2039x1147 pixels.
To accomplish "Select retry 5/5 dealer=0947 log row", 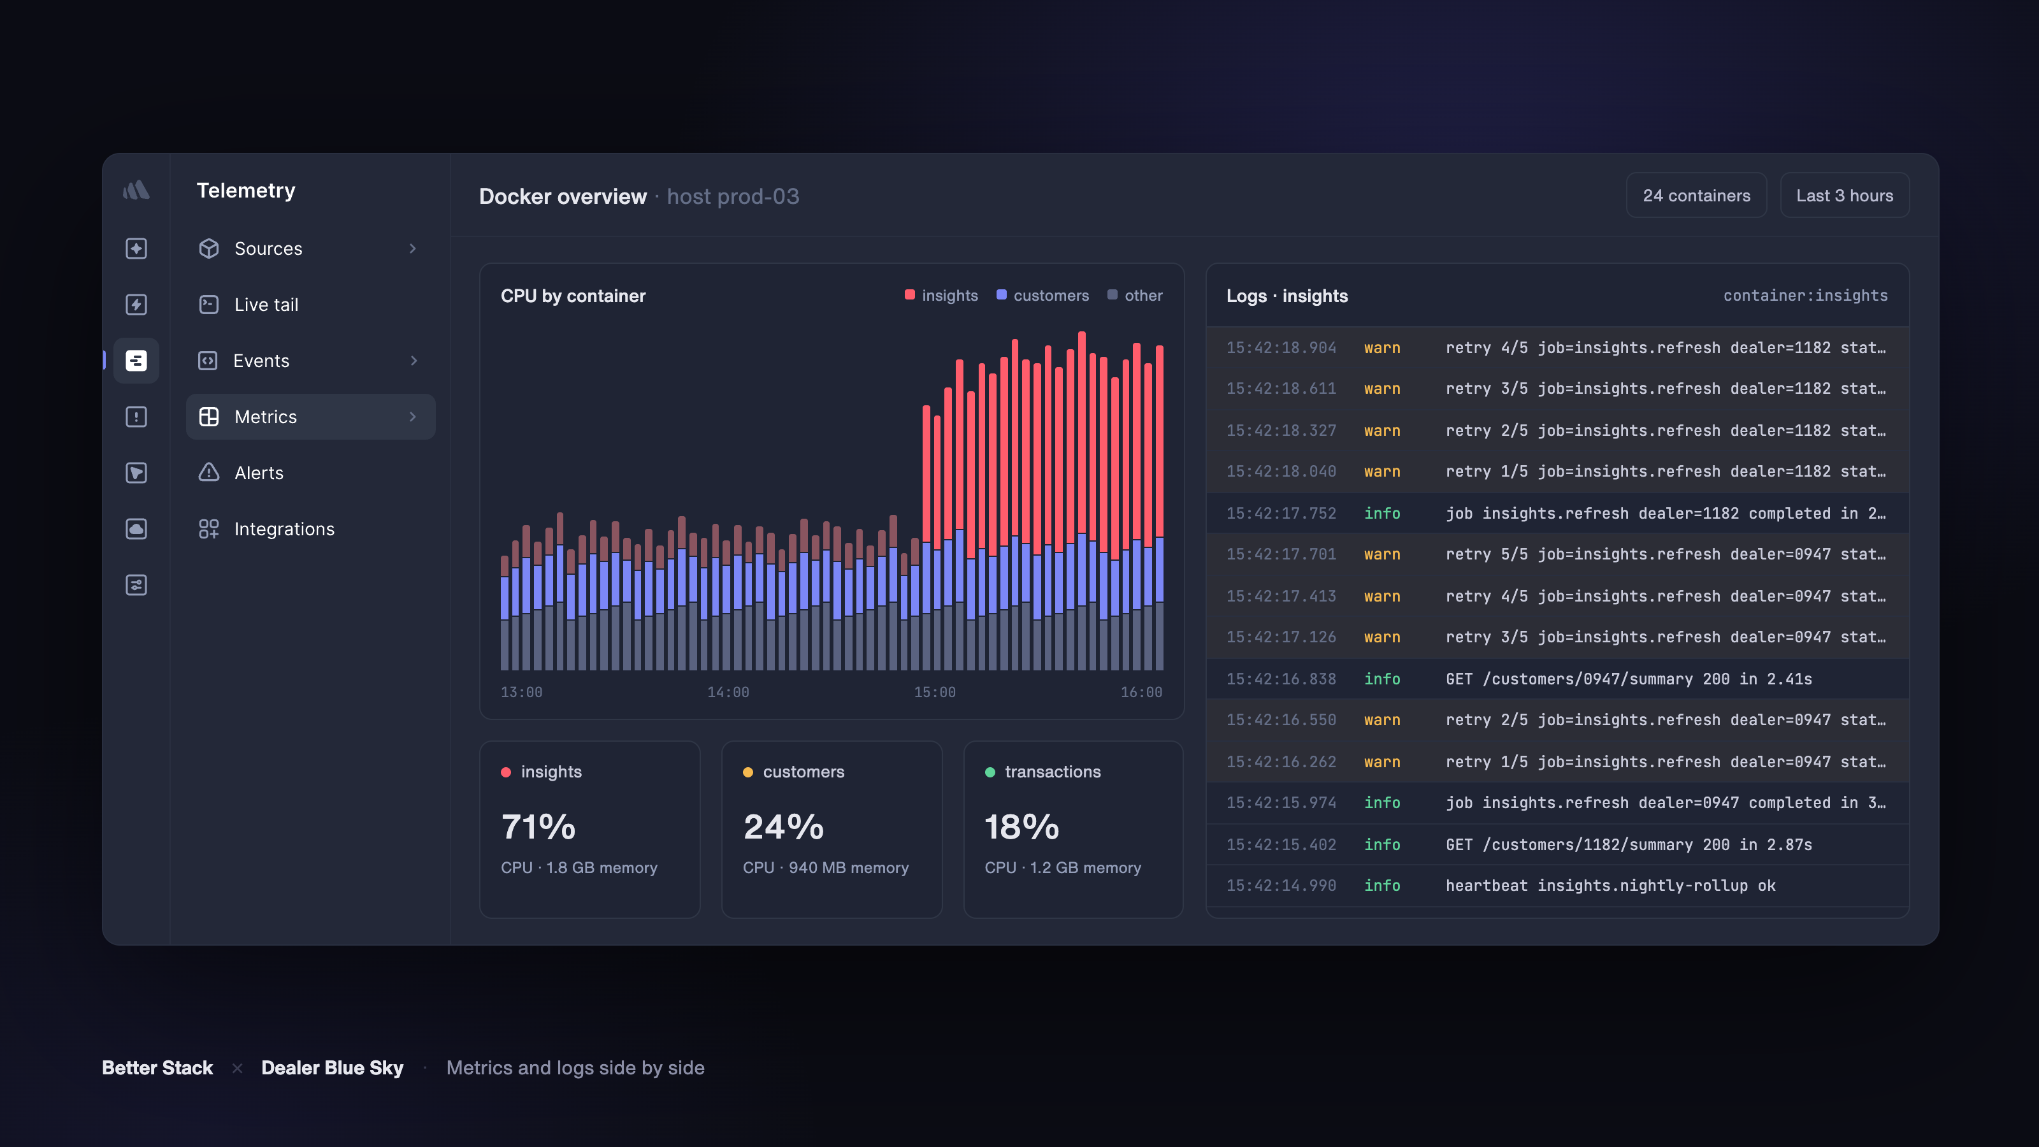I will 1557,554.
